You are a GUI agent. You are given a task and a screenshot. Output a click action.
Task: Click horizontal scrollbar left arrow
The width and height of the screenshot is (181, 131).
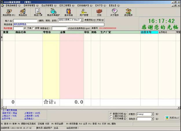2,108
